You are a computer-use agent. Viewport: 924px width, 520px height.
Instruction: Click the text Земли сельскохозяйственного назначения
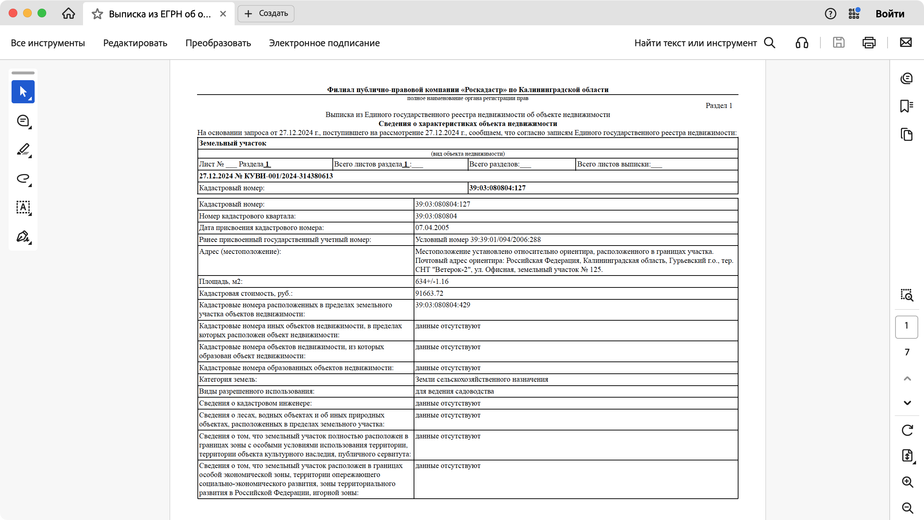click(481, 379)
